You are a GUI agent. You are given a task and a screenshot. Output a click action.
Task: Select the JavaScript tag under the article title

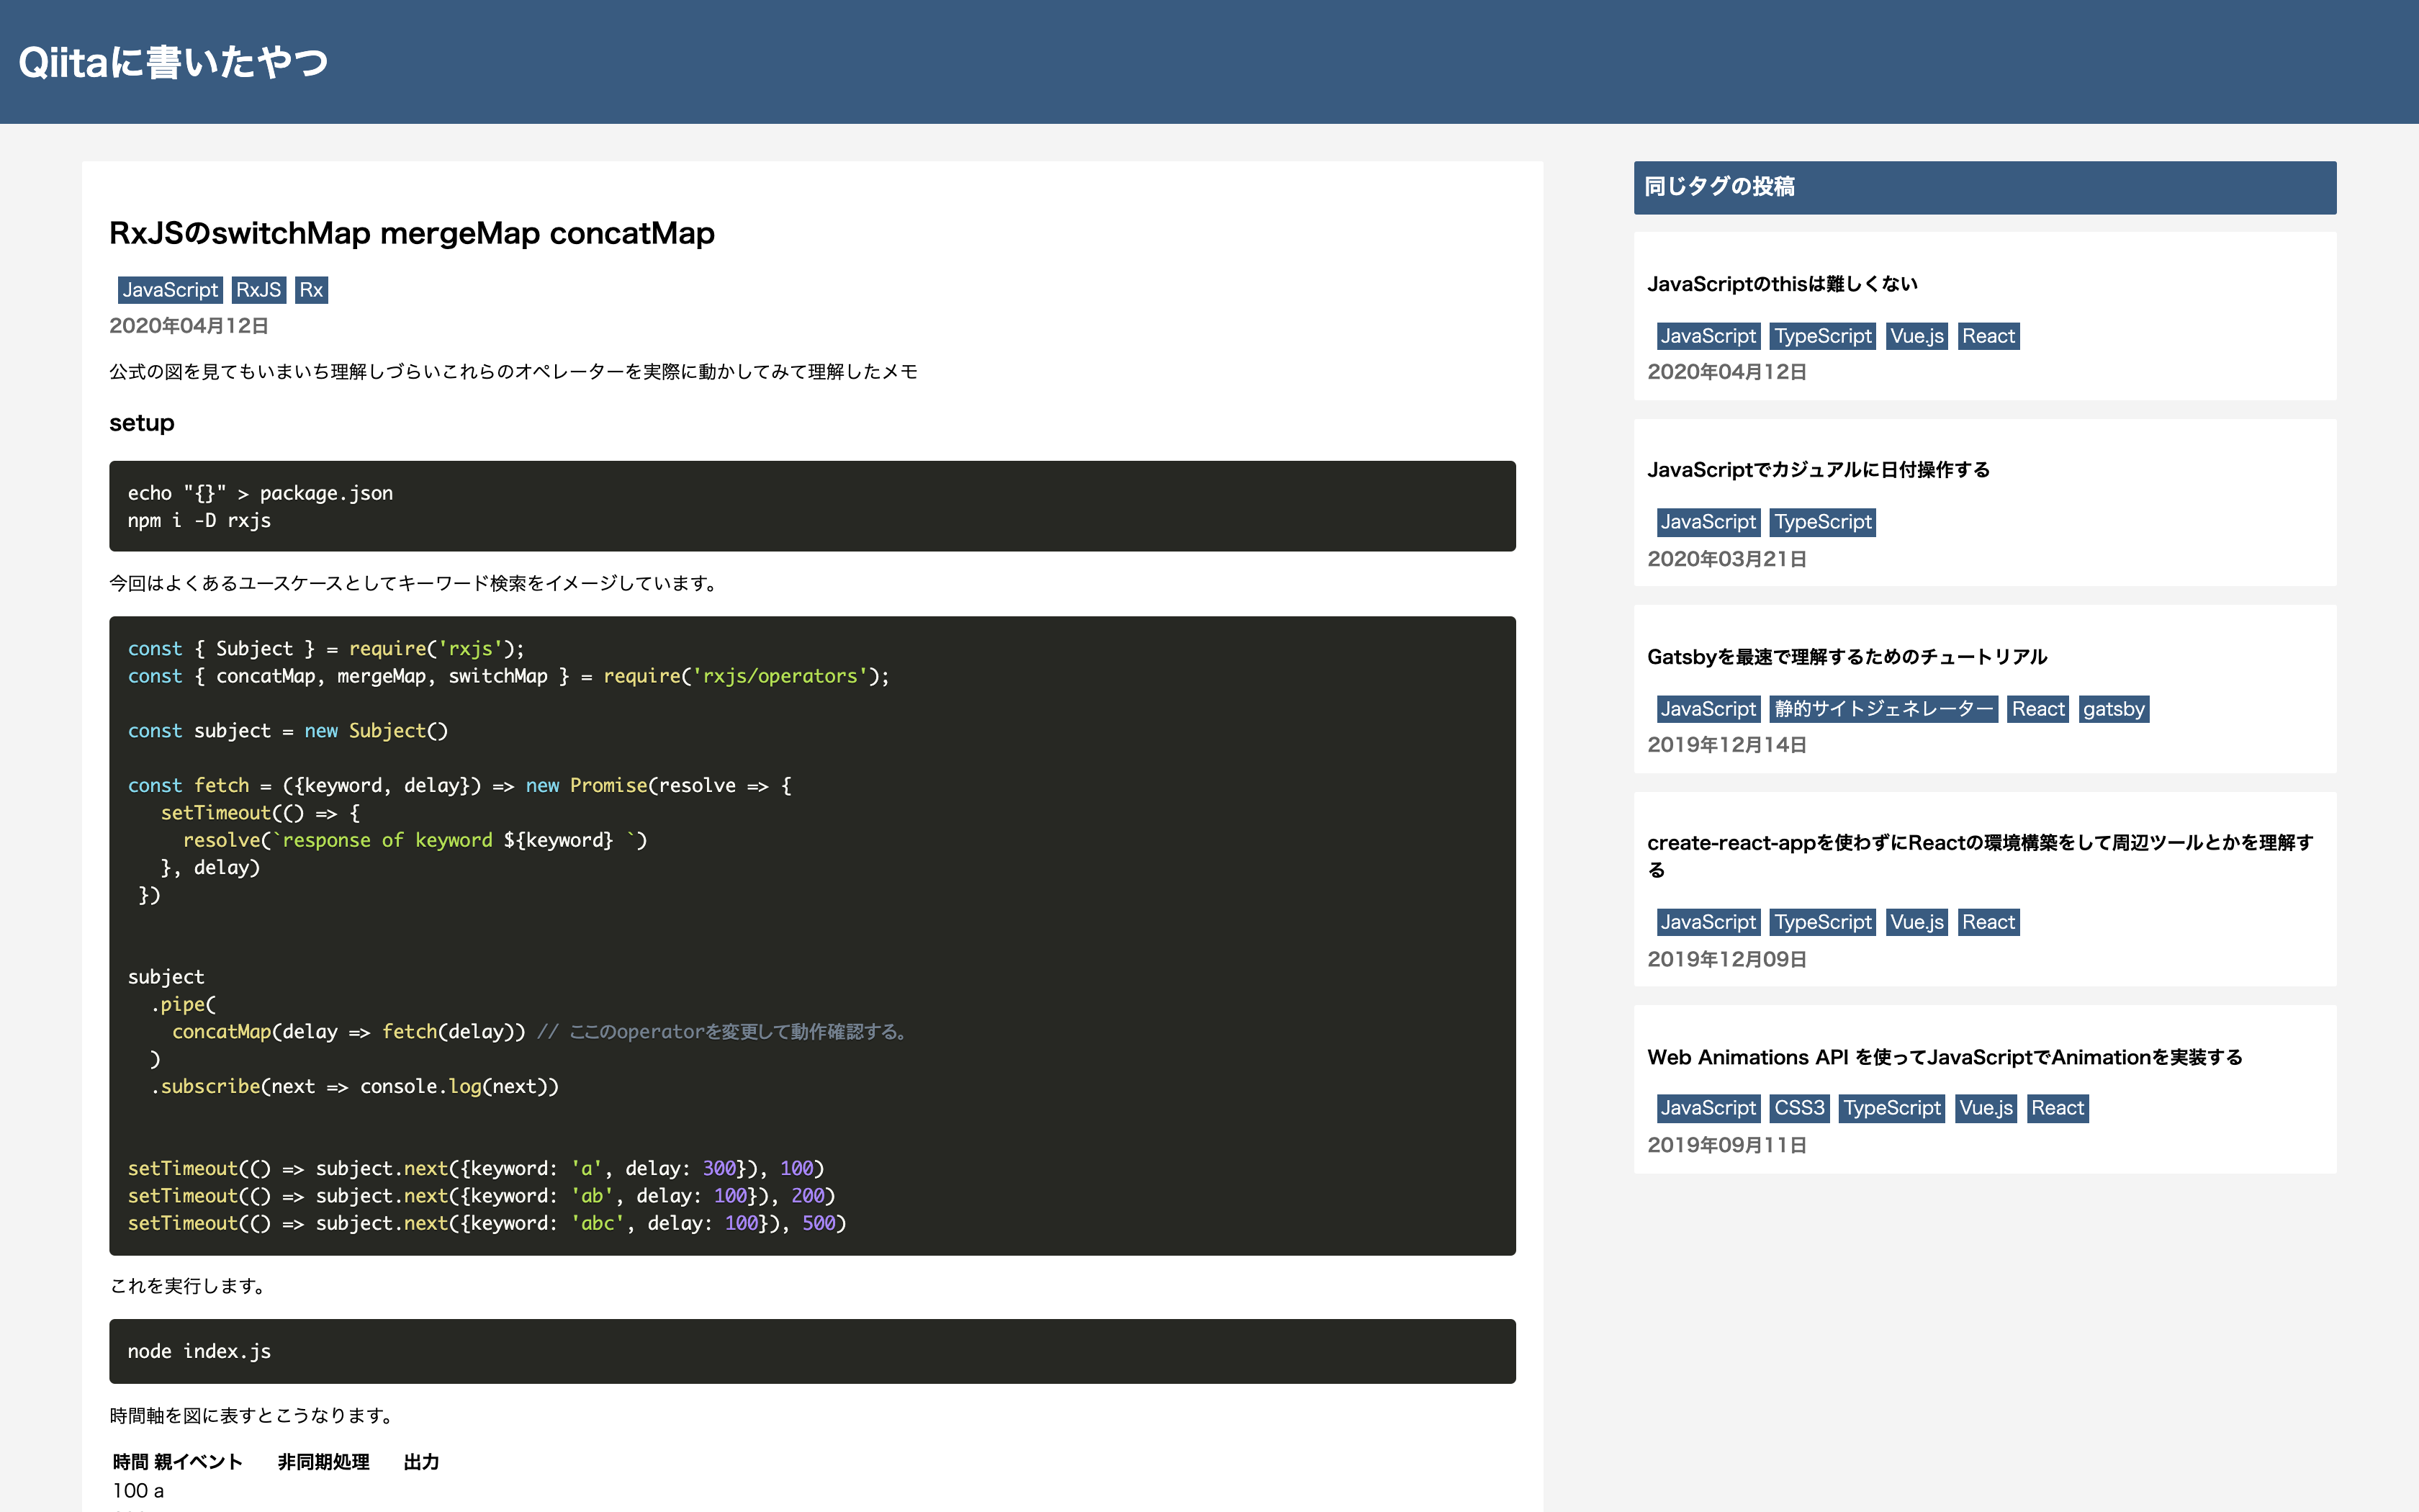(170, 290)
